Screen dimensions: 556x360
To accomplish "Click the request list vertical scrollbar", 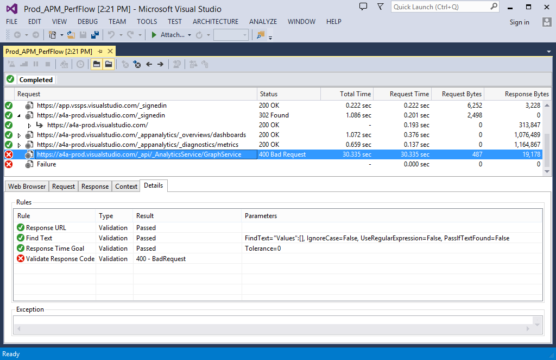I will tap(547, 139).
